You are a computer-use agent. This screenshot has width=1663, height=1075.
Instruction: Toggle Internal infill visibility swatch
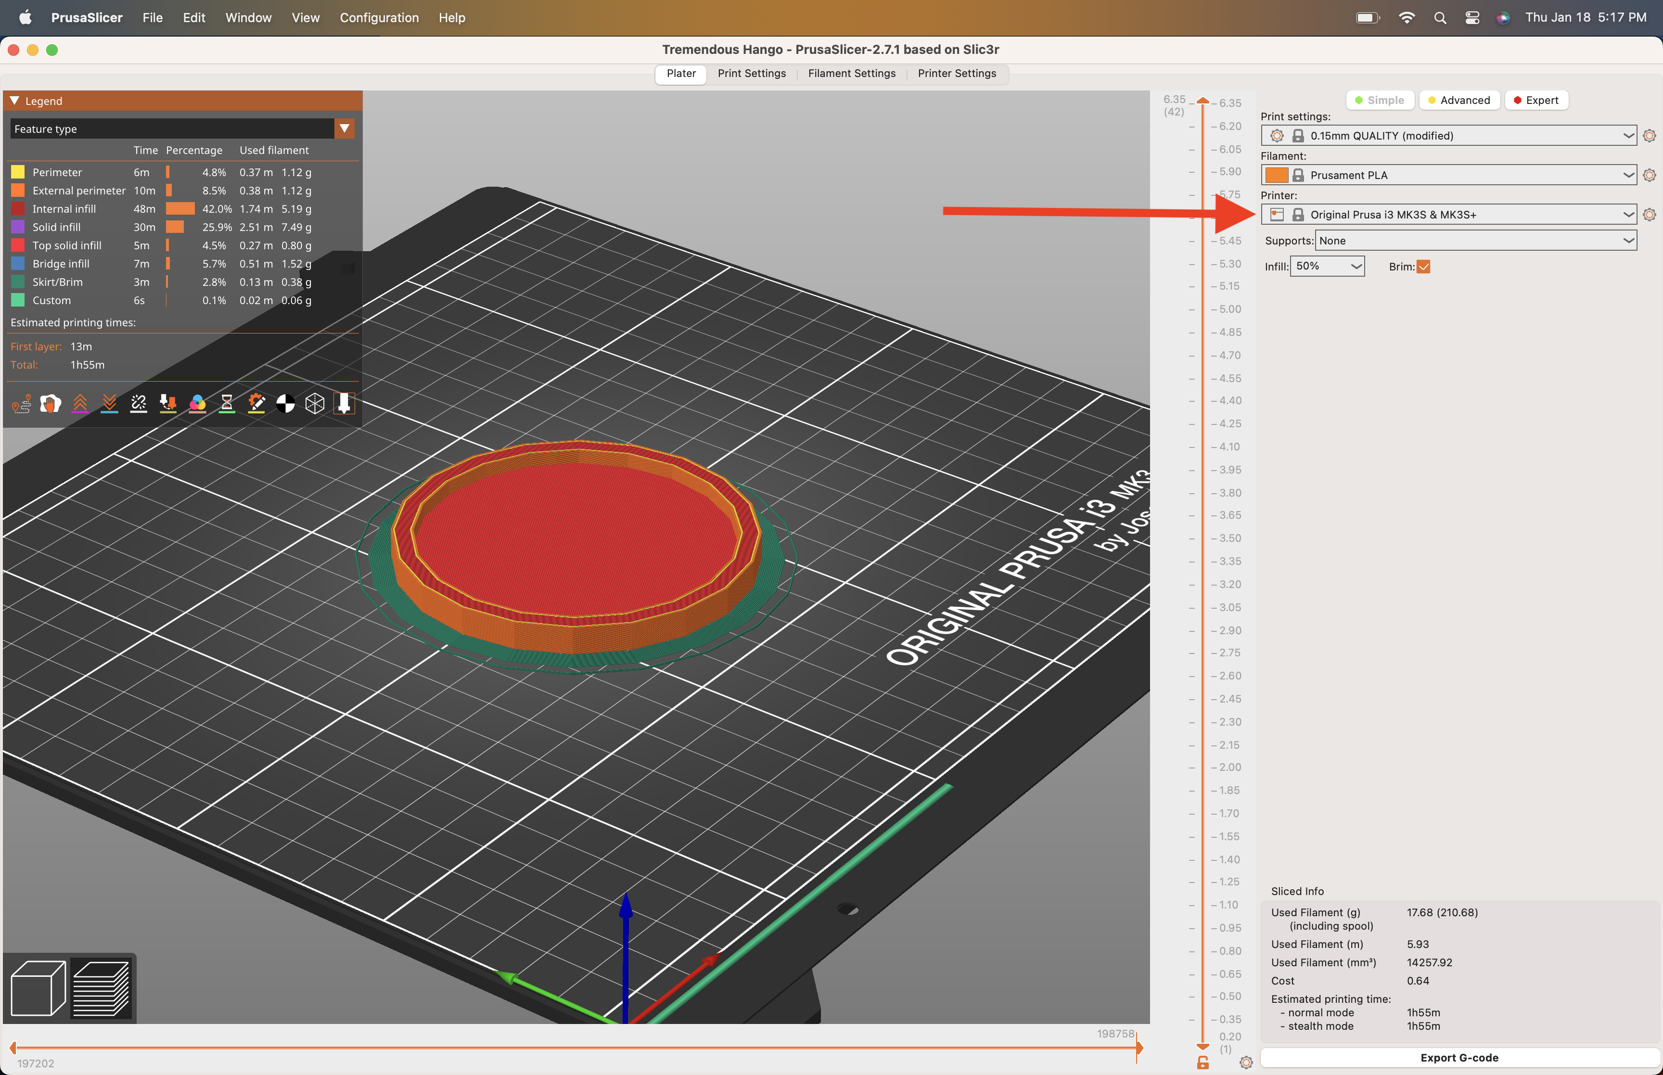click(x=18, y=208)
